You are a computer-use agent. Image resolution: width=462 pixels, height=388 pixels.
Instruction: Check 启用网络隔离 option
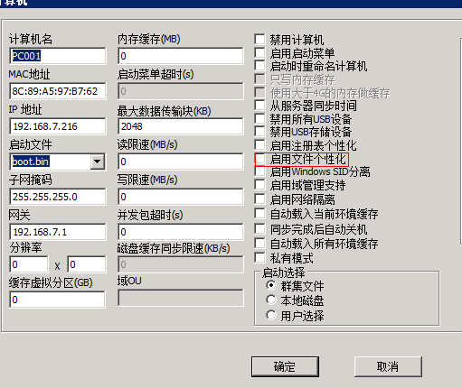tap(259, 199)
